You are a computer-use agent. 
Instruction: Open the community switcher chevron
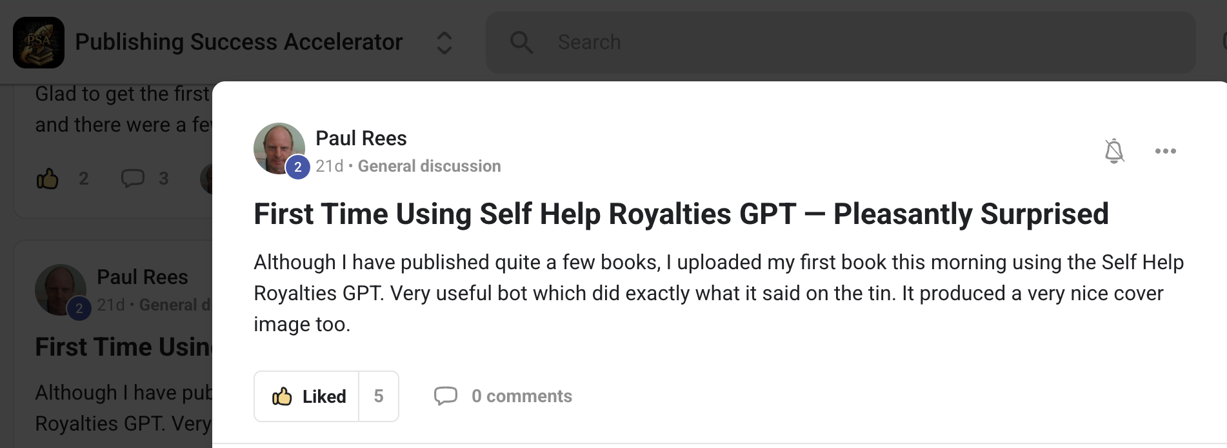444,43
